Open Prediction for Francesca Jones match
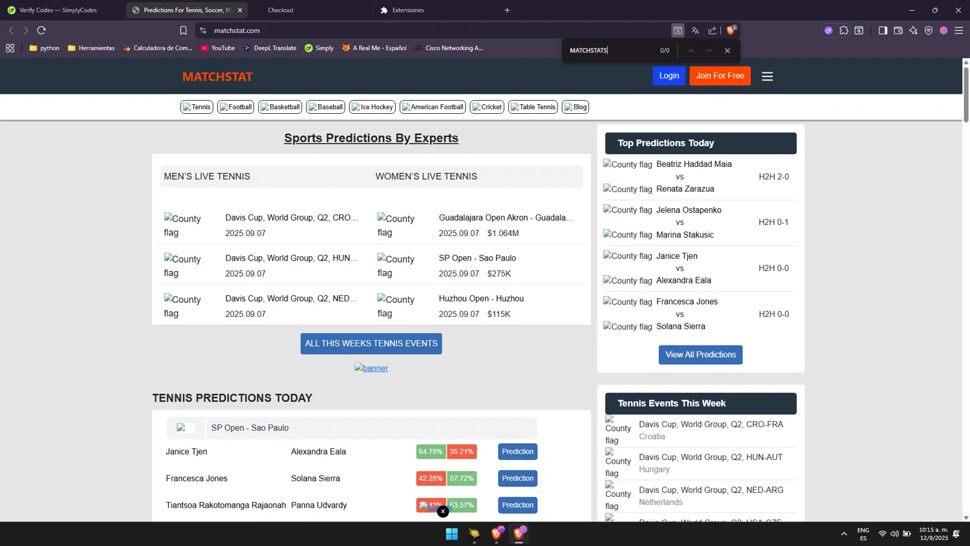 pos(517,479)
